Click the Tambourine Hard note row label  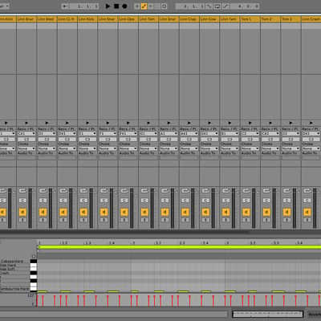(x=14, y=289)
